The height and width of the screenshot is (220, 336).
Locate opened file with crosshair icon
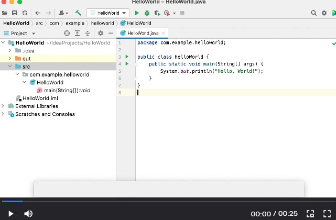67,33
